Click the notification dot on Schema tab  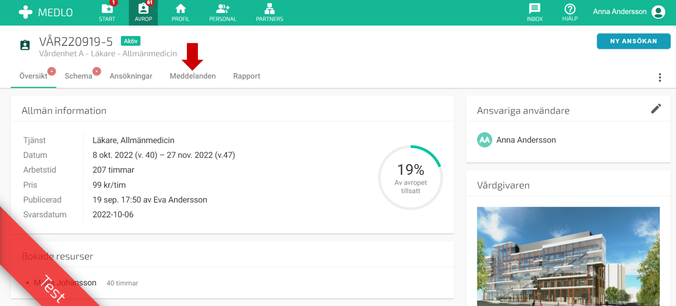click(97, 71)
